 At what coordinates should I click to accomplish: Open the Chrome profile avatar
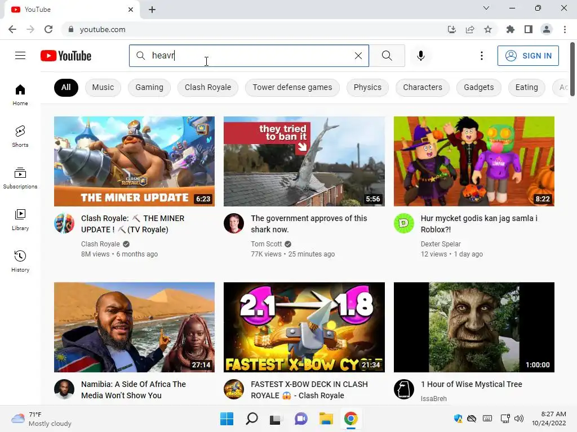click(547, 29)
